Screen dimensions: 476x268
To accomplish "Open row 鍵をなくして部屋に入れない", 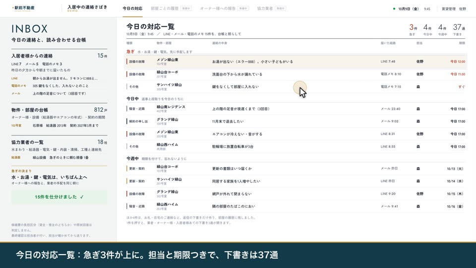I will pyautogui.click(x=296, y=86).
